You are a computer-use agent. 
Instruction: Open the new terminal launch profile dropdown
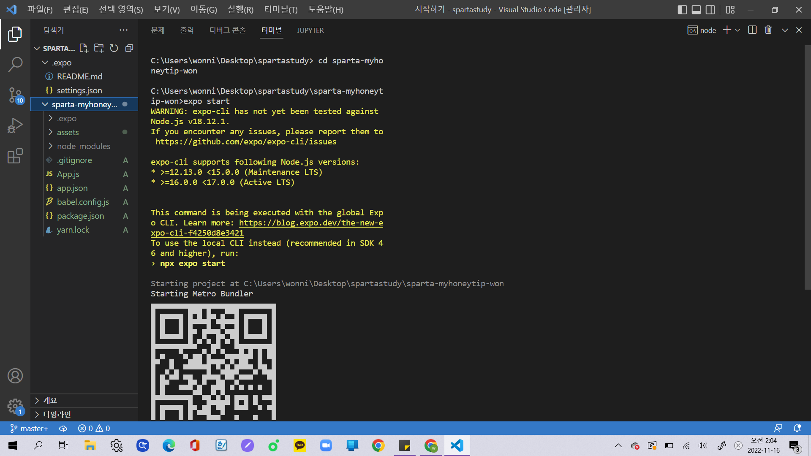pos(738,30)
